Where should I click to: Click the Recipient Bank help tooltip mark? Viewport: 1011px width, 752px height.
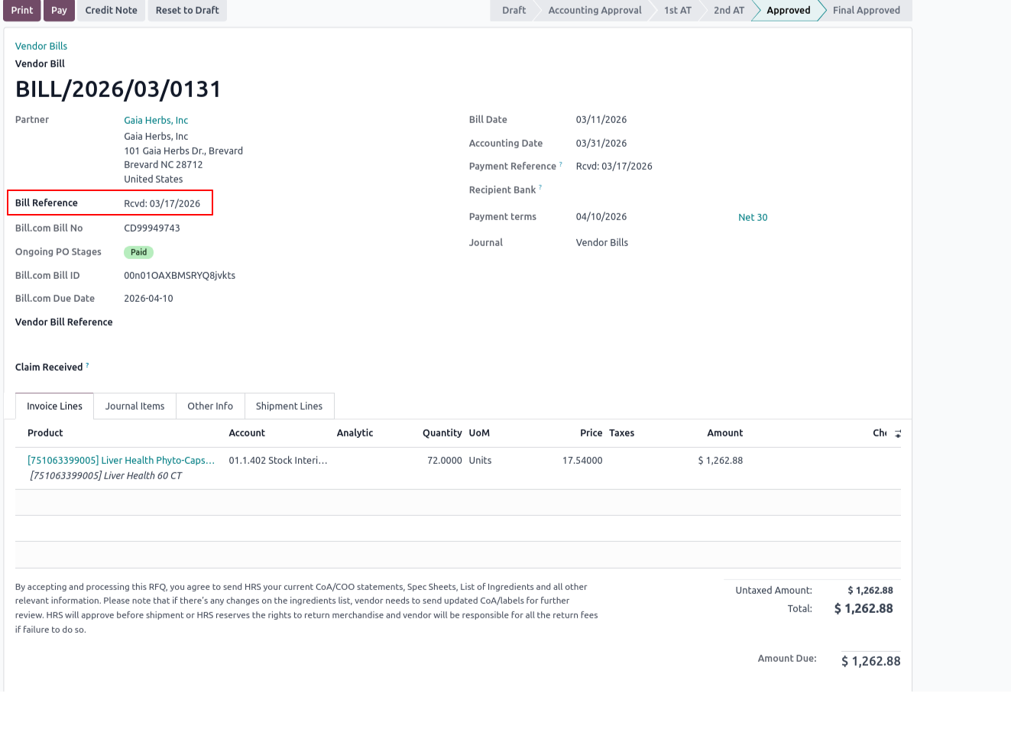coord(540,187)
